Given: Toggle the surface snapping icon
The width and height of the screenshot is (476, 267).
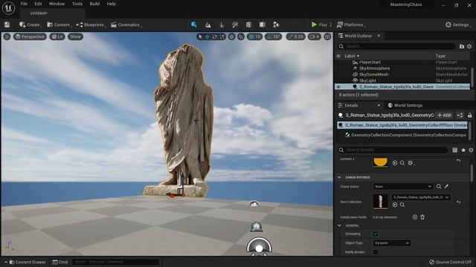Looking at the screenshot, I should click(241, 36).
